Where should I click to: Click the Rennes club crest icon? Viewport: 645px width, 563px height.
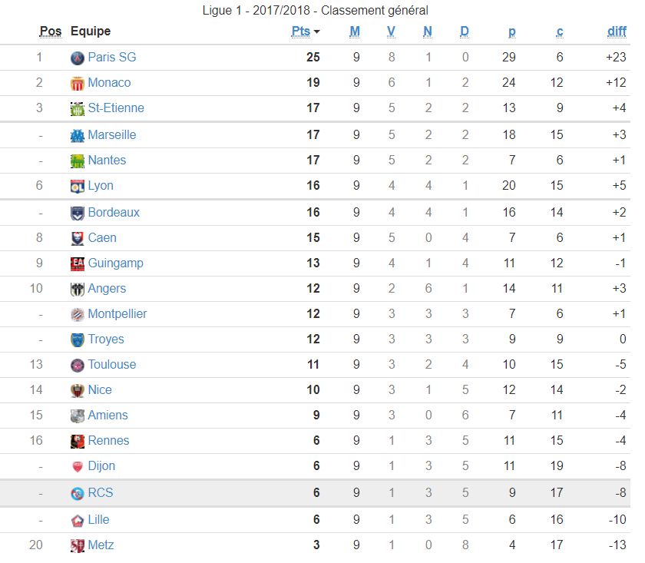tap(77, 441)
